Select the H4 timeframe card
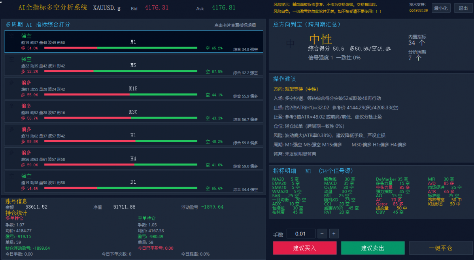The width and height of the screenshot is (474, 260). [133, 158]
